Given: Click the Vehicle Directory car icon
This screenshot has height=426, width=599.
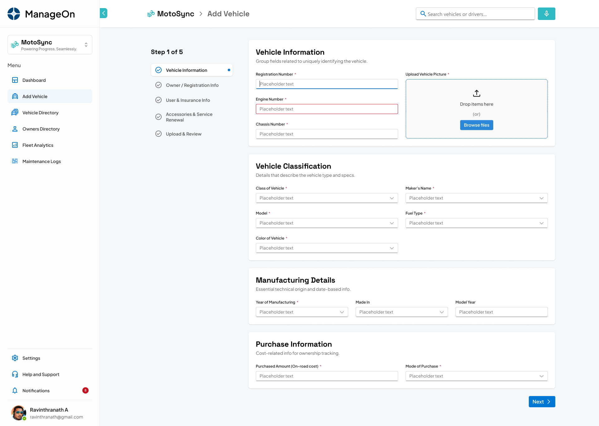Looking at the screenshot, I should [15, 112].
